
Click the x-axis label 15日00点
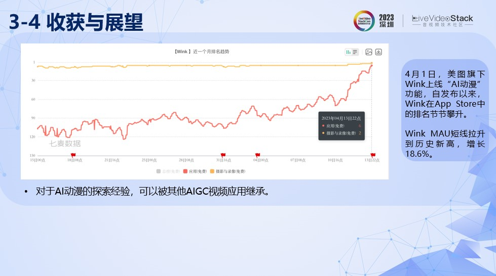(x=37, y=160)
